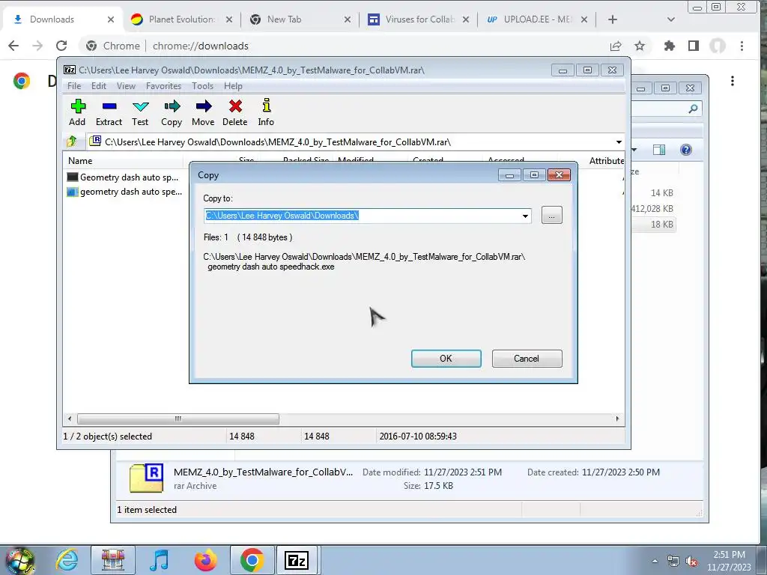
Task: Open the music player taskbar icon
Action: click(x=159, y=560)
